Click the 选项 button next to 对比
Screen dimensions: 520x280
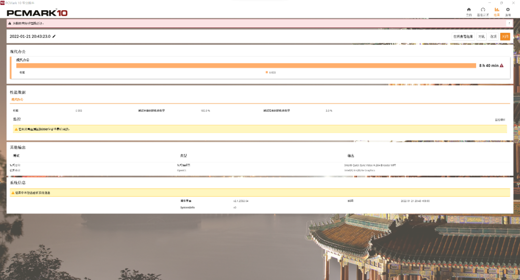494,37
